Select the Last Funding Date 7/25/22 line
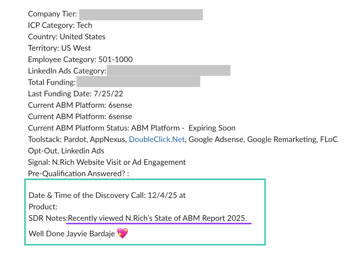The image size is (363, 263). click(x=75, y=94)
